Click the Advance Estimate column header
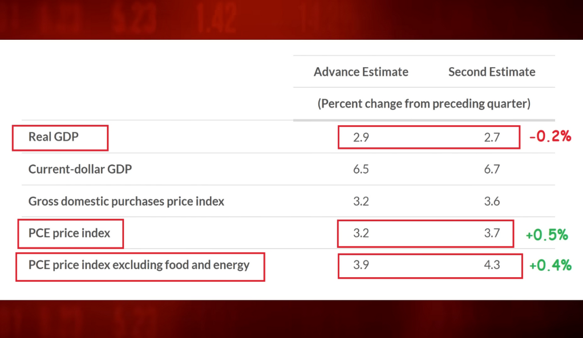The image size is (583, 338). [x=361, y=72]
